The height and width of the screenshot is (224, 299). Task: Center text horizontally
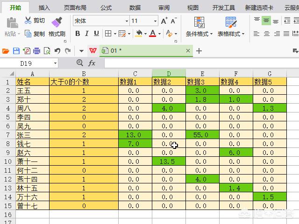[267, 34]
